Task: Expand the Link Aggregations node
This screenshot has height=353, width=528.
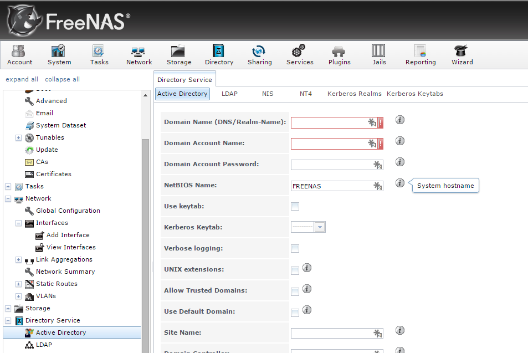Action: pyautogui.click(x=18, y=260)
